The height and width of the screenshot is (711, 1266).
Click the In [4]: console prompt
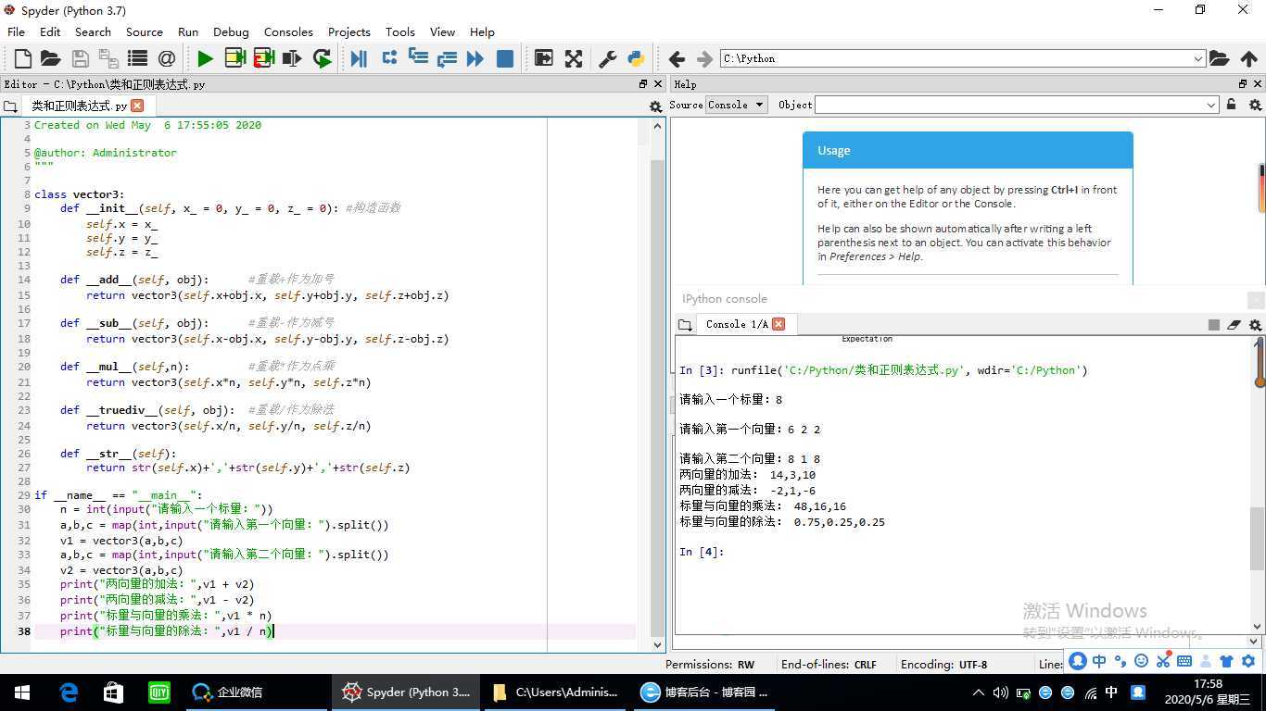pos(700,552)
